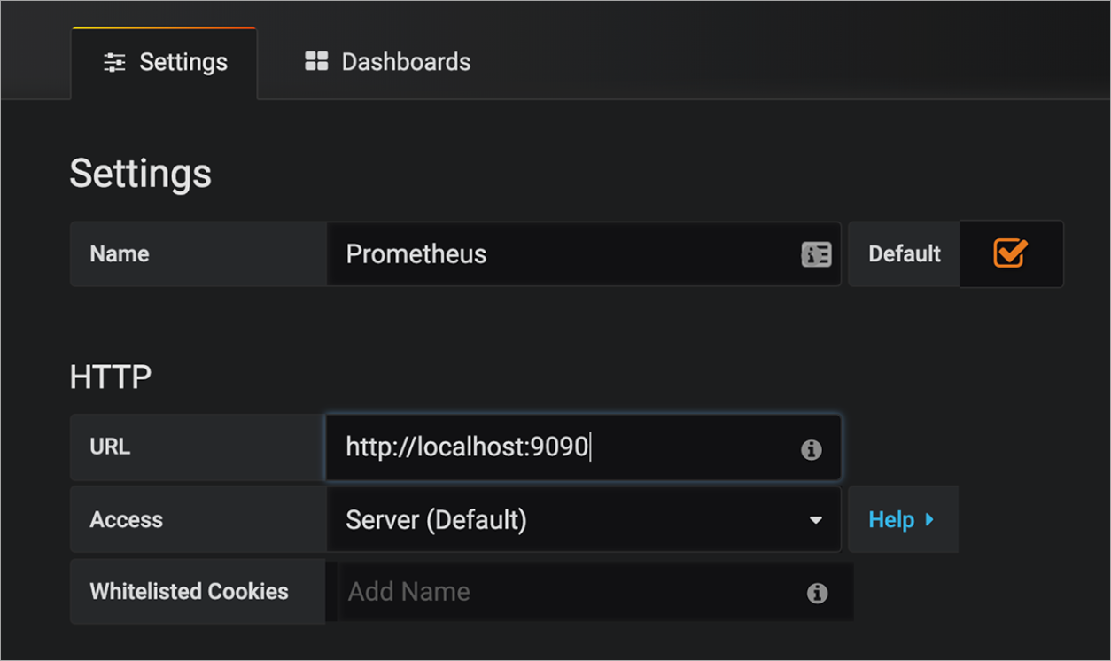The image size is (1111, 661).
Task: Click the Access field label
Action: click(x=126, y=520)
